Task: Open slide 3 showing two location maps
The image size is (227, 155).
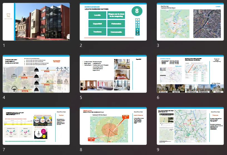Action: point(190,22)
